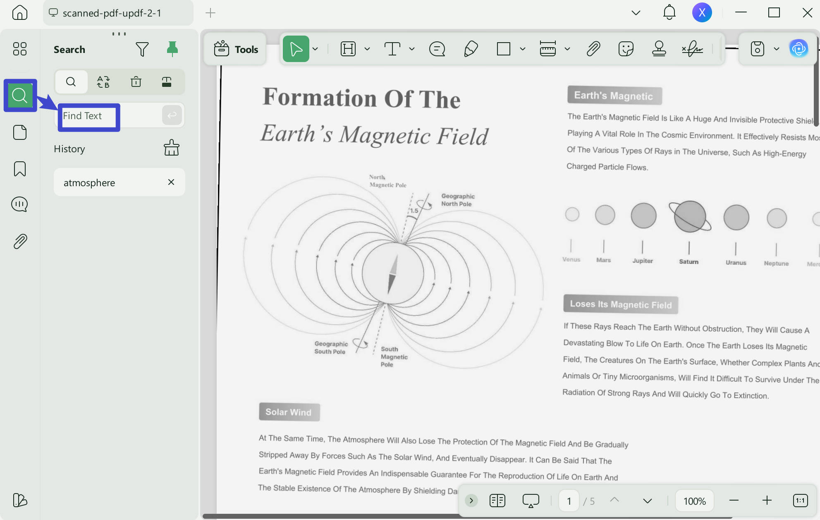Expand the tab list chevron in title bar
This screenshot has height=520, width=820.
tap(636, 13)
